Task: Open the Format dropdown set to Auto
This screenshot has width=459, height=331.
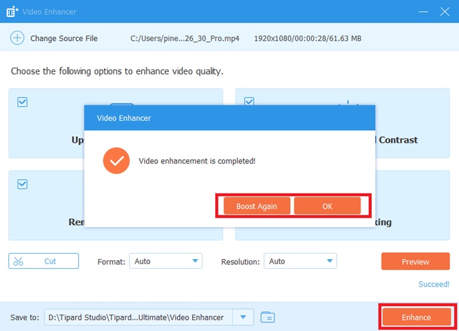Action: [165, 261]
